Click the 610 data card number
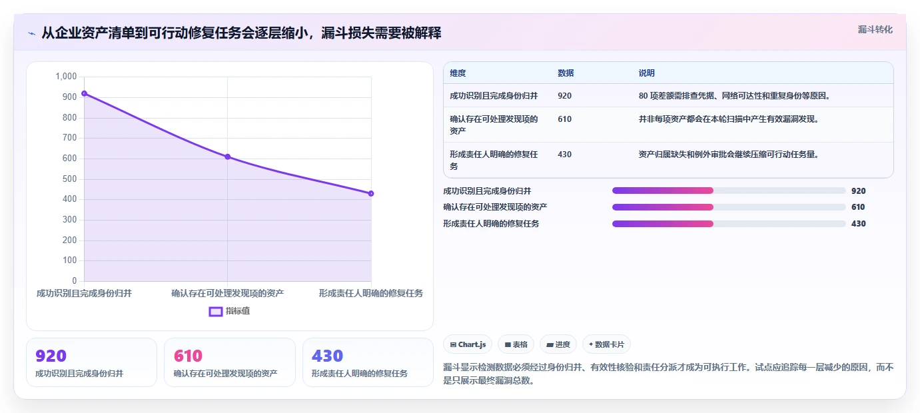The width and height of the screenshot is (920, 413). tap(188, 356)
